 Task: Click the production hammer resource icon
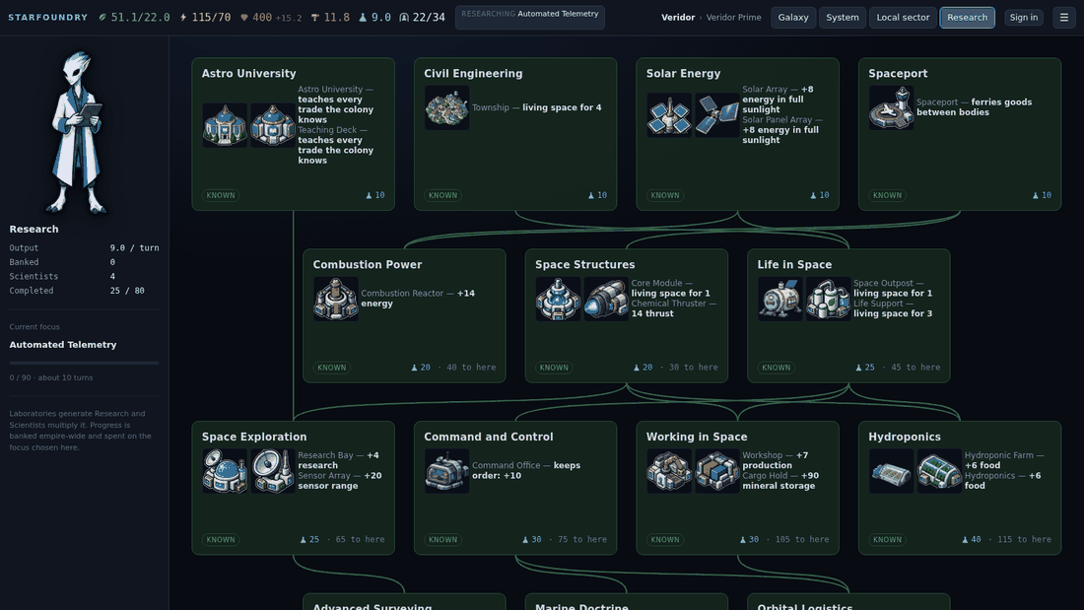point(315,18)
